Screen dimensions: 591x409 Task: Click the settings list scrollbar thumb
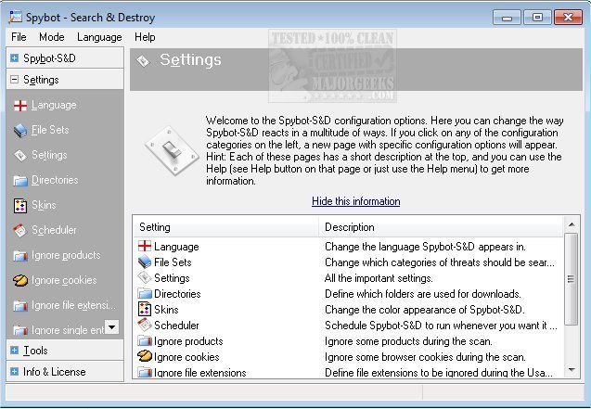571,278
